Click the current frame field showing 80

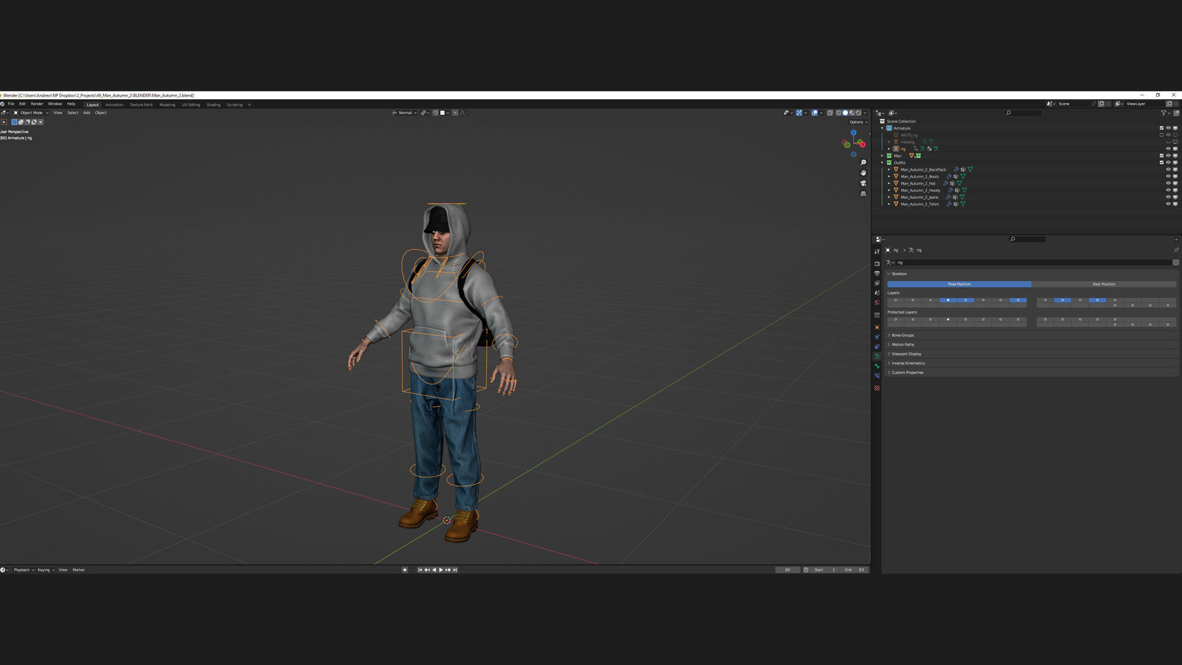tap(787, 570)
